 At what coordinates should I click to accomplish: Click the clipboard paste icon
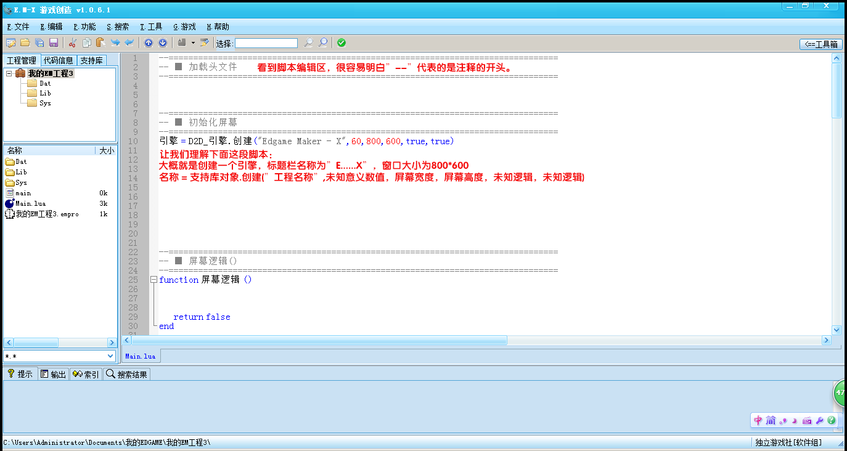[x=100, y=43]
